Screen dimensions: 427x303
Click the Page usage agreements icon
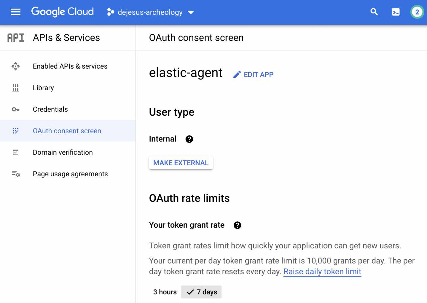click(x=15, y=174)
